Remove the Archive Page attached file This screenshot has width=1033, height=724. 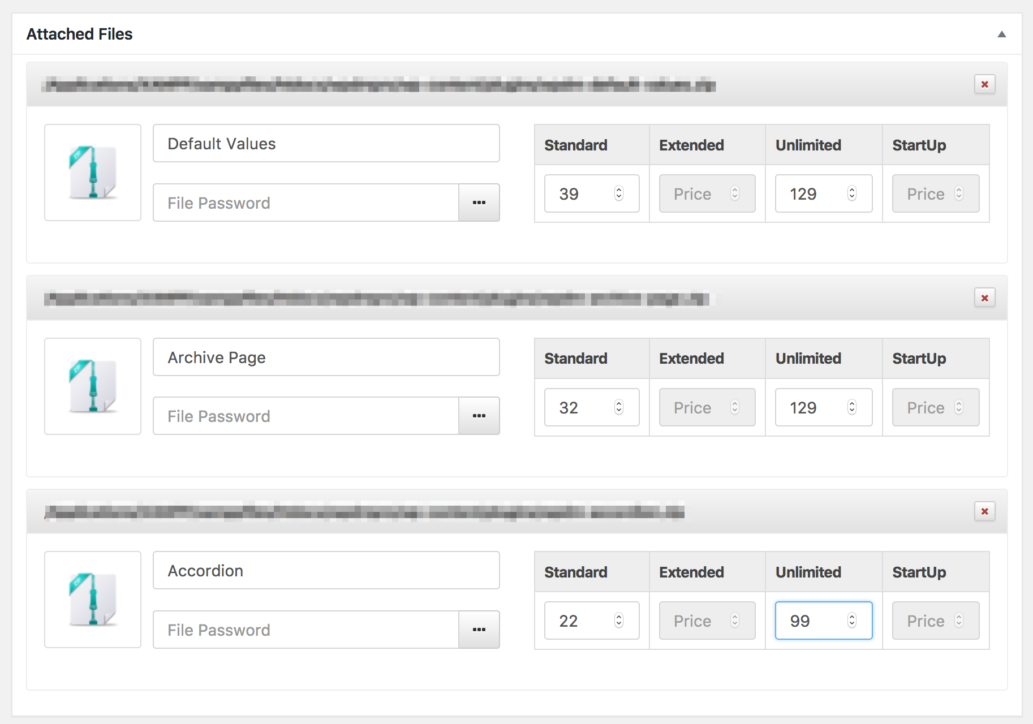tap(984, 298)
